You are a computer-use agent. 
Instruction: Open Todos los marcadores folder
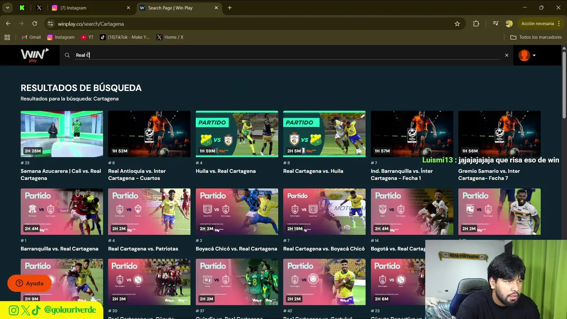pyautogui.click(x=536, y=37)
